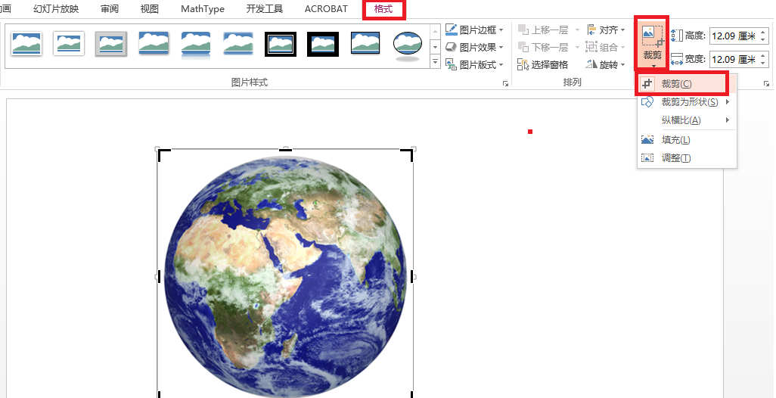Open 裁剪为形状(S) submenu
This screenshot has width=776, height=398.
pyautogui.click(x=688, y=102)
